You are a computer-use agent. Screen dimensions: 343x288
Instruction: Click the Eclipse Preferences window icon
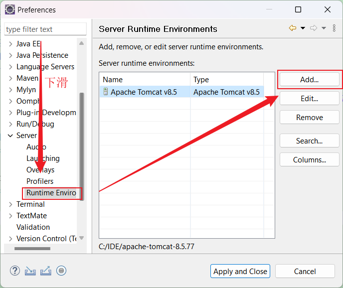coord(10,9)
